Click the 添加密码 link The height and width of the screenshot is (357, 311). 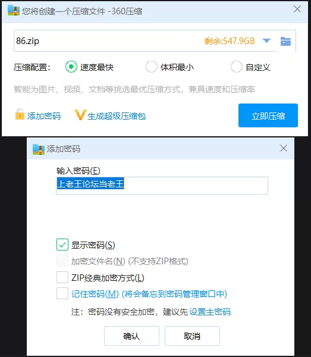[44, 116]
